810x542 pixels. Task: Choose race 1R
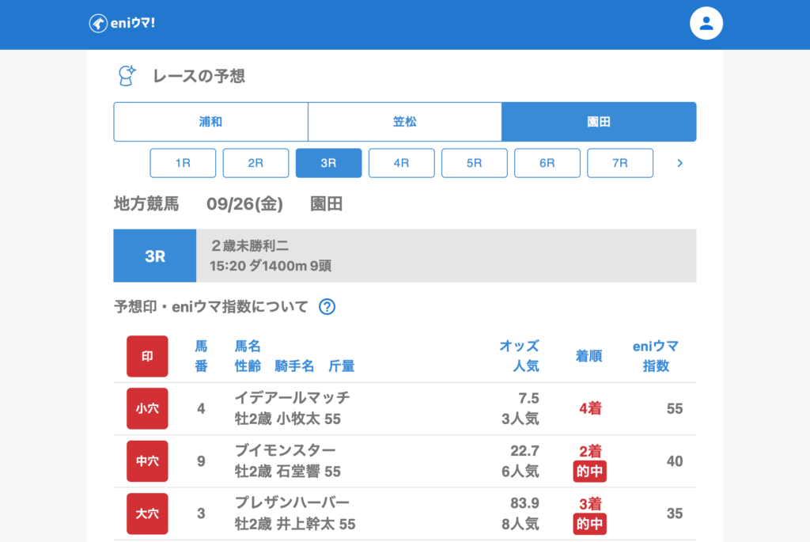183,163
